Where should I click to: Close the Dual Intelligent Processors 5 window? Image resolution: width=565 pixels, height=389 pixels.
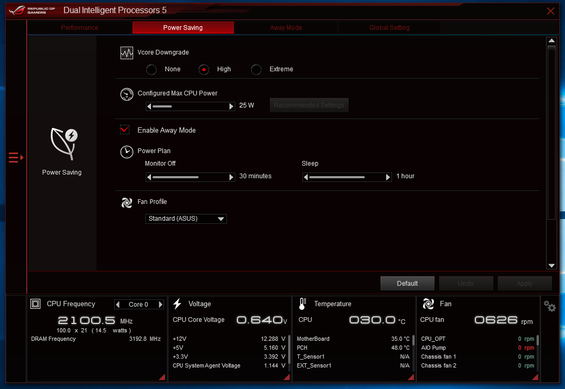tap(550, 11)
